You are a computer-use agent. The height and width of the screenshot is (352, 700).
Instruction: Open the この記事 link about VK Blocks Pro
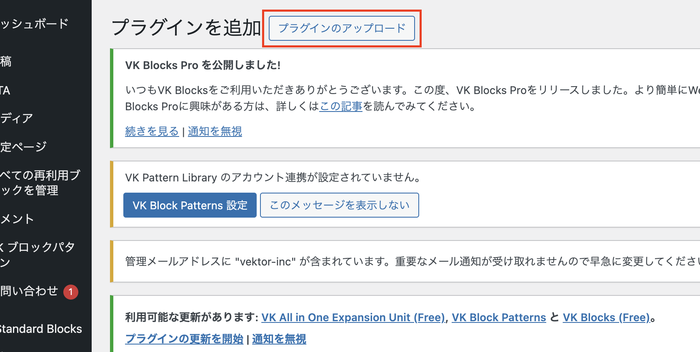[x=341, y=107]
